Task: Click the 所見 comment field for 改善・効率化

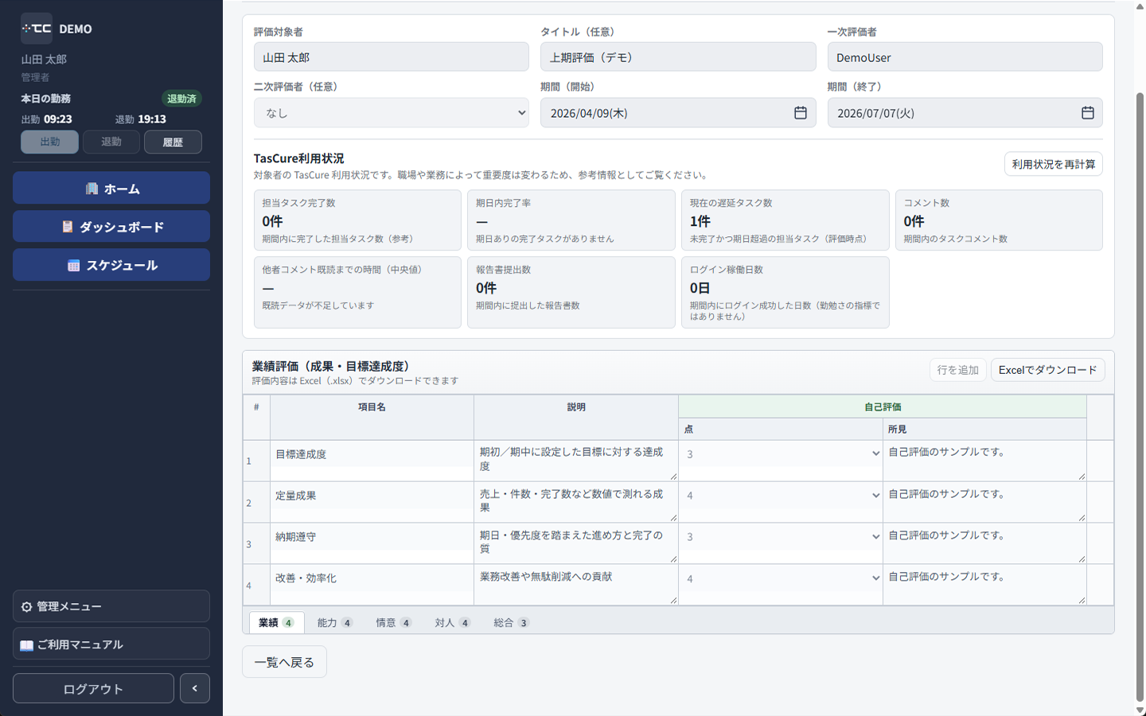Action: pyautogui.click(x=985, y=585)
